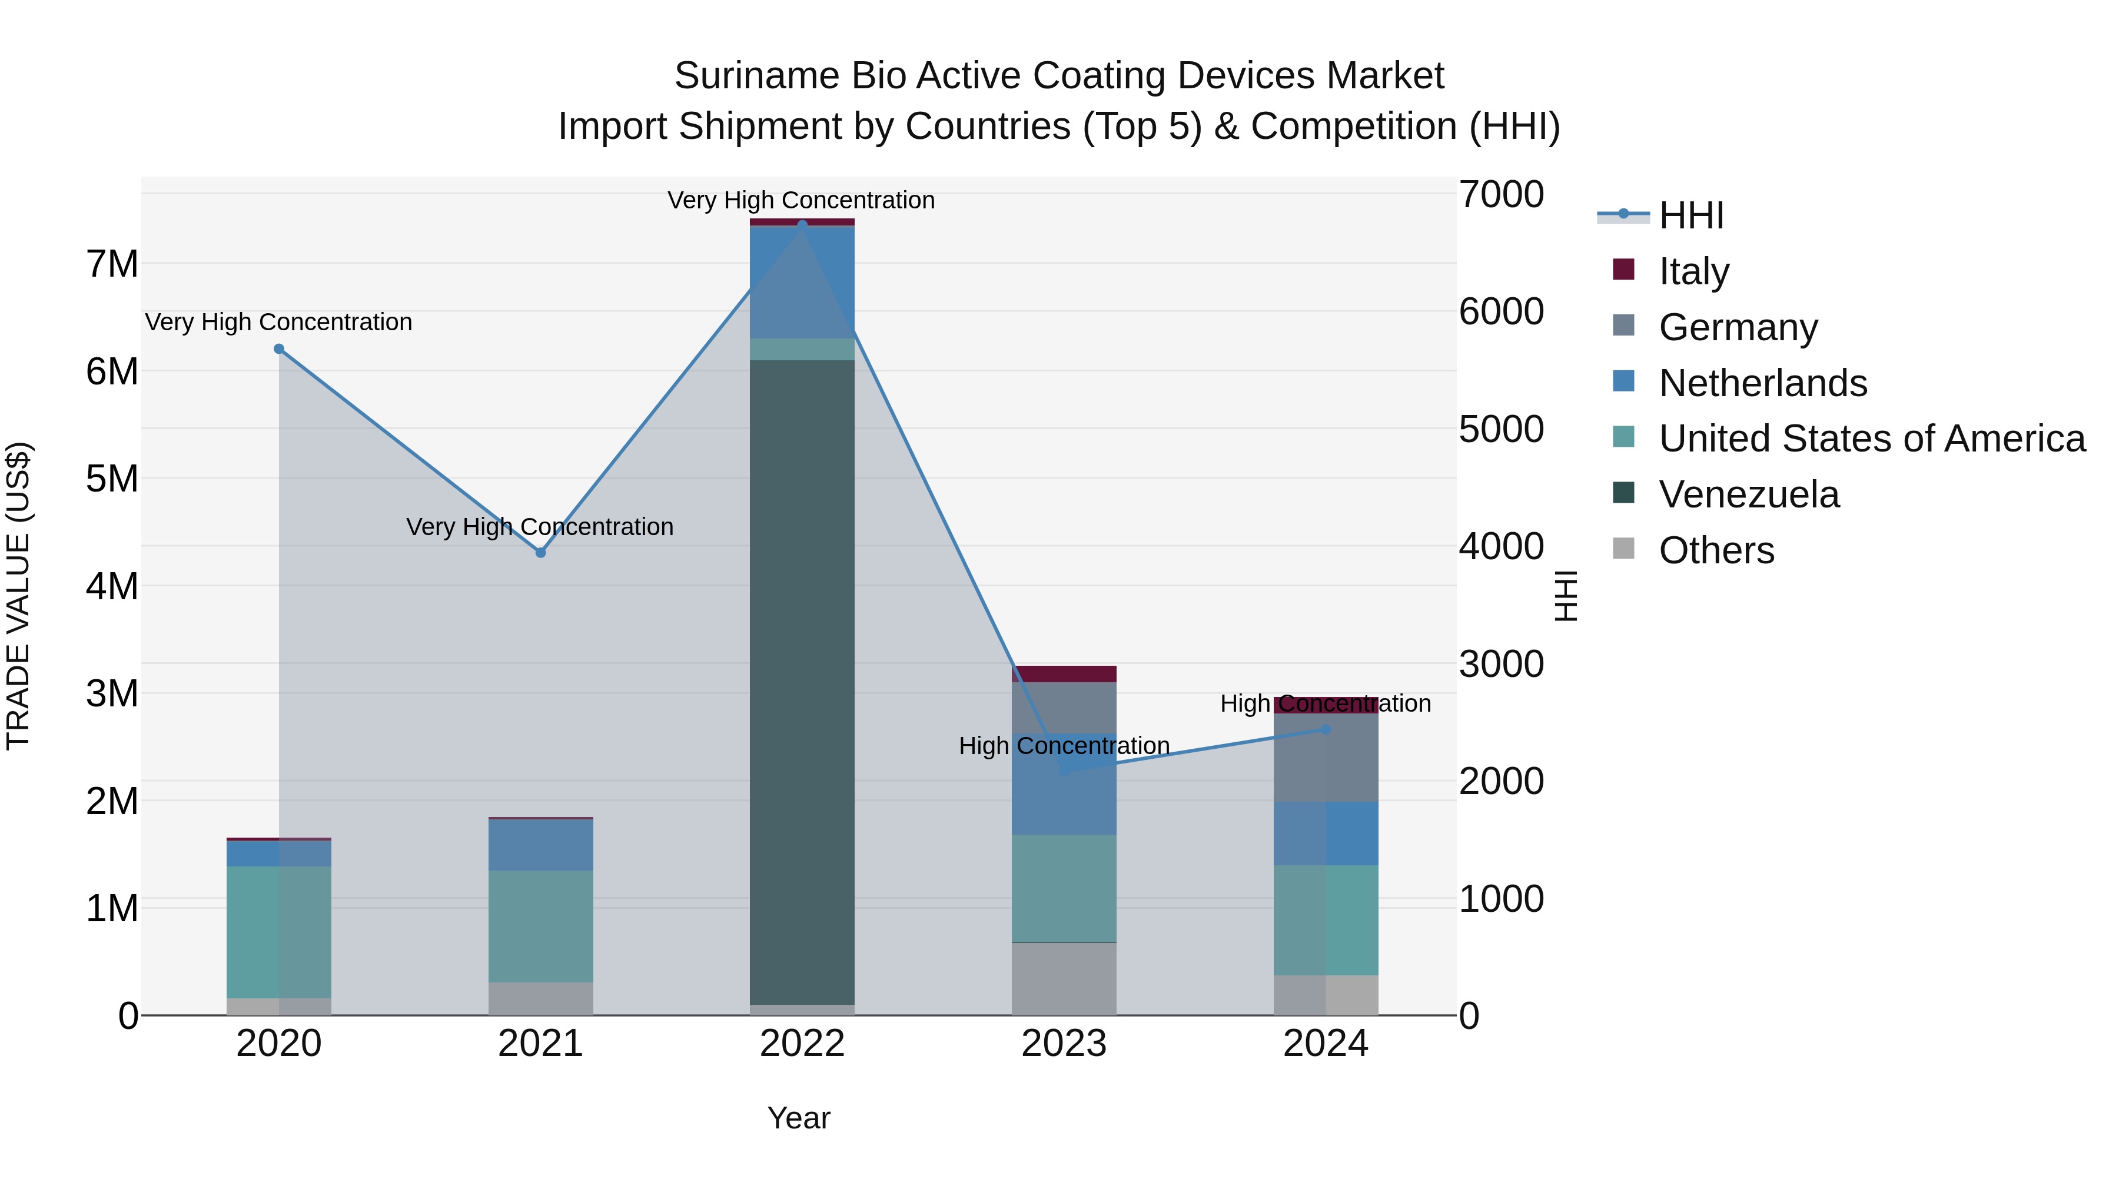Click the 2024 High Concentration annotation
The height and width of the screenshot is (1192, 2119).
1326,704
